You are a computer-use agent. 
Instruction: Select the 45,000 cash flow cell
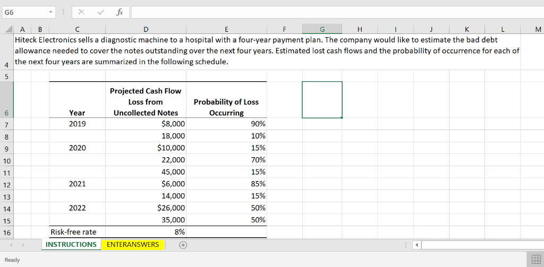[x=146, y=172]
